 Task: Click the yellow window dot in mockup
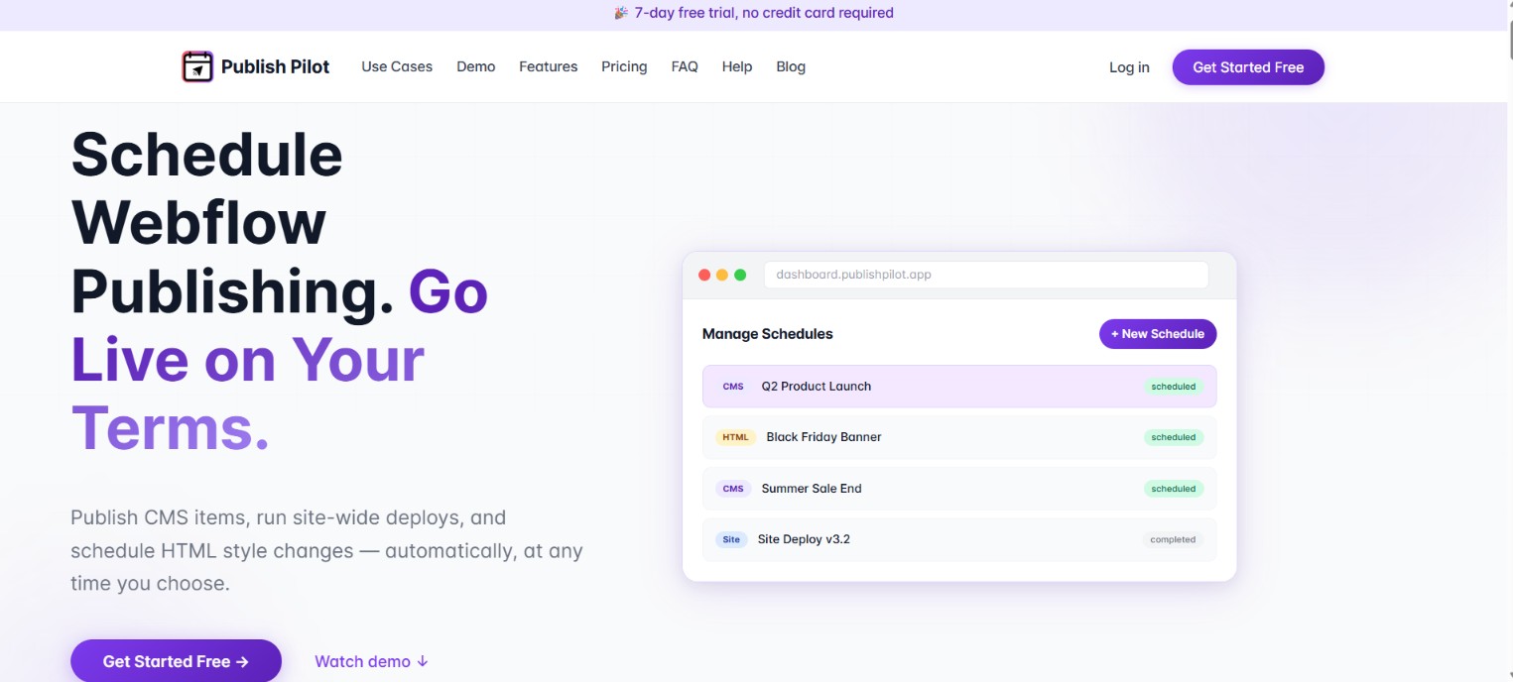point(722,275)
